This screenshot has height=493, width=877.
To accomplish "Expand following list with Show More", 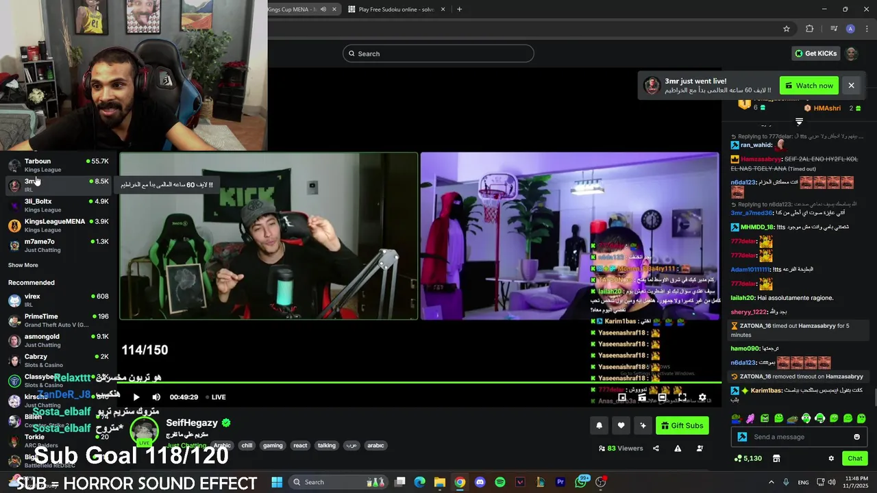I will tap(23, 265).
